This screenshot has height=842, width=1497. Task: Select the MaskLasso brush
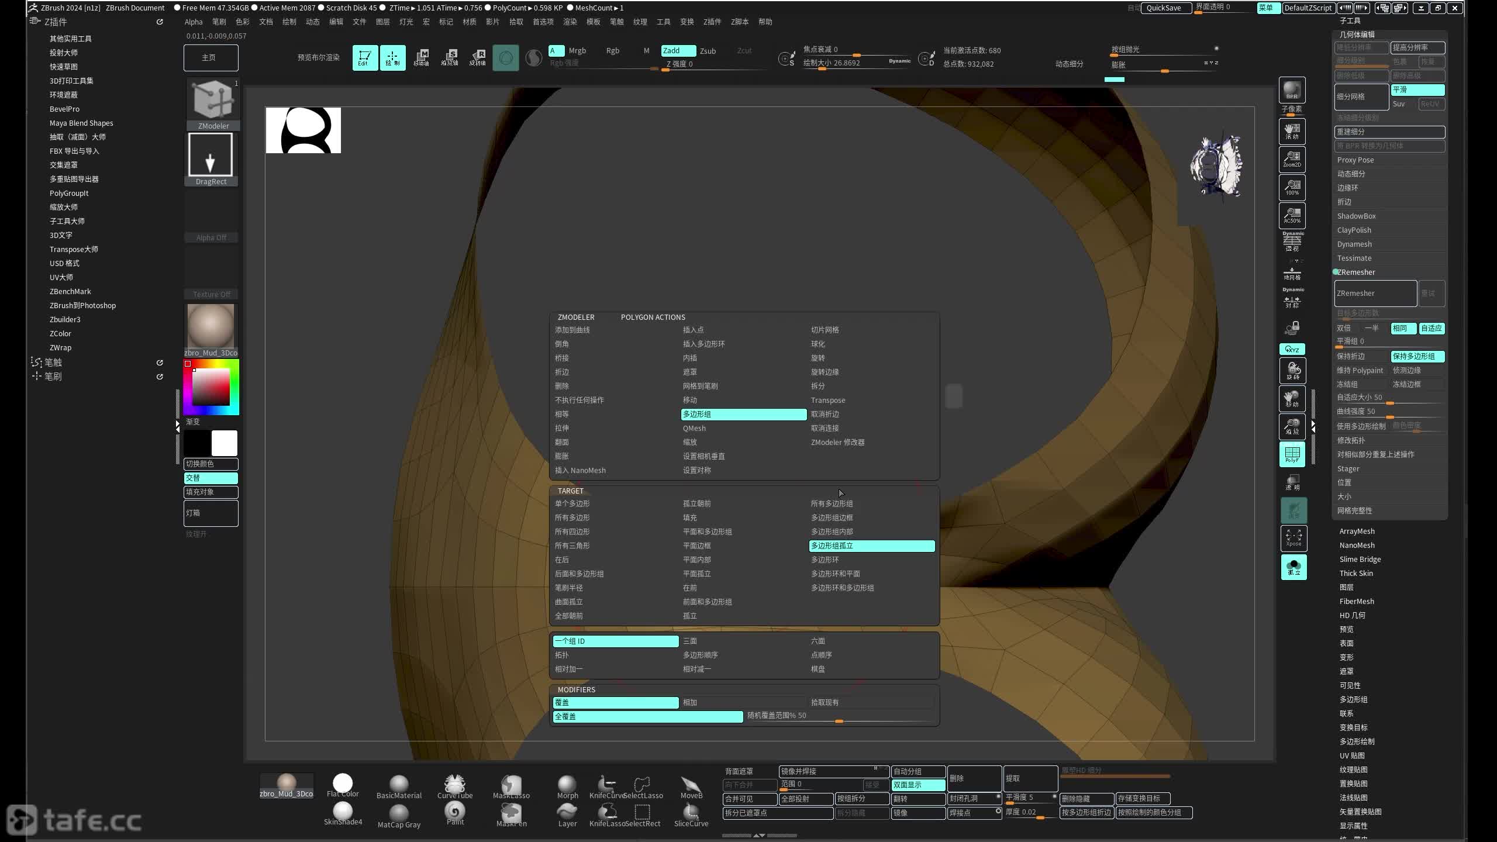coord(511,786)
